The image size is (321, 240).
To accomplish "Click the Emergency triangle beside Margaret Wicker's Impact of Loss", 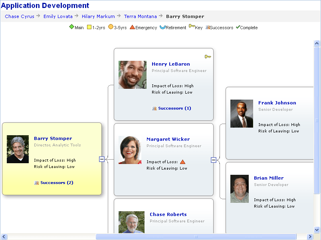I will [x=183, y=162].
